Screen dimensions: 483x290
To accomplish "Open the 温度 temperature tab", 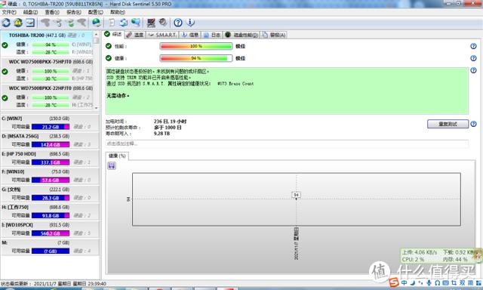I will [x=135, y=35].
